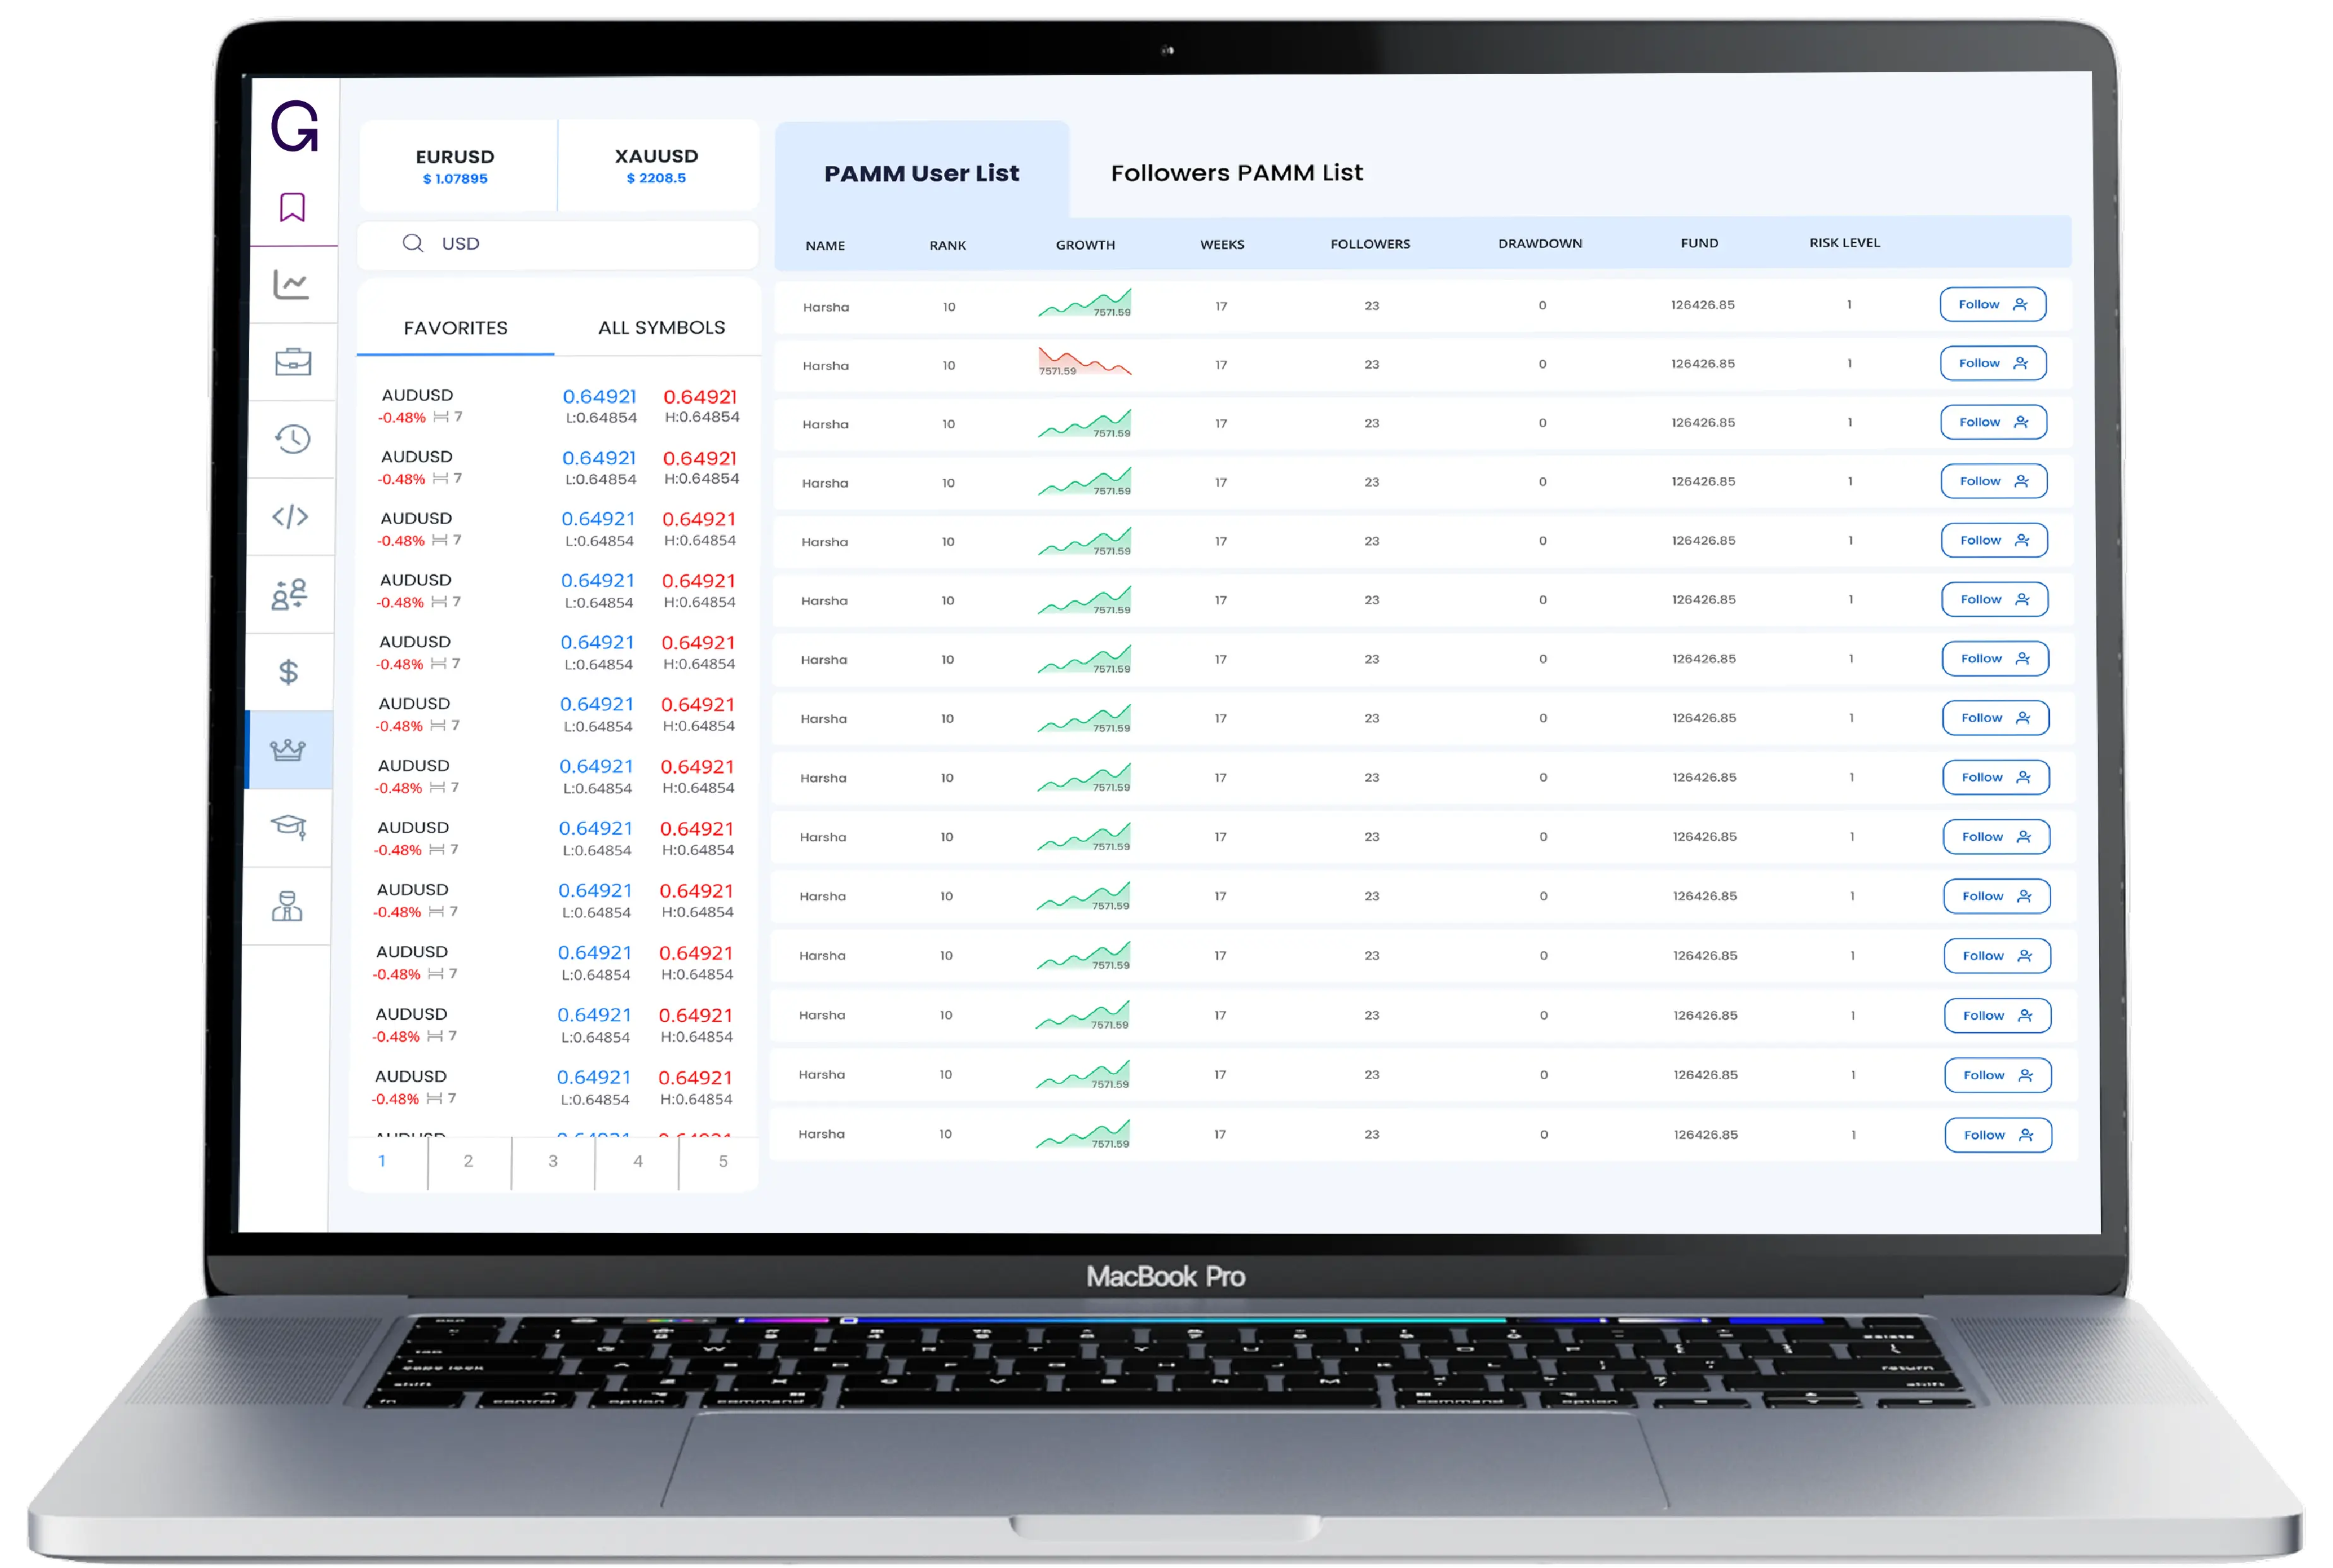This screenshot has width=2333, height=1568.
Task: Click the RISK LEVEL column header
Action: point(1844,243)
